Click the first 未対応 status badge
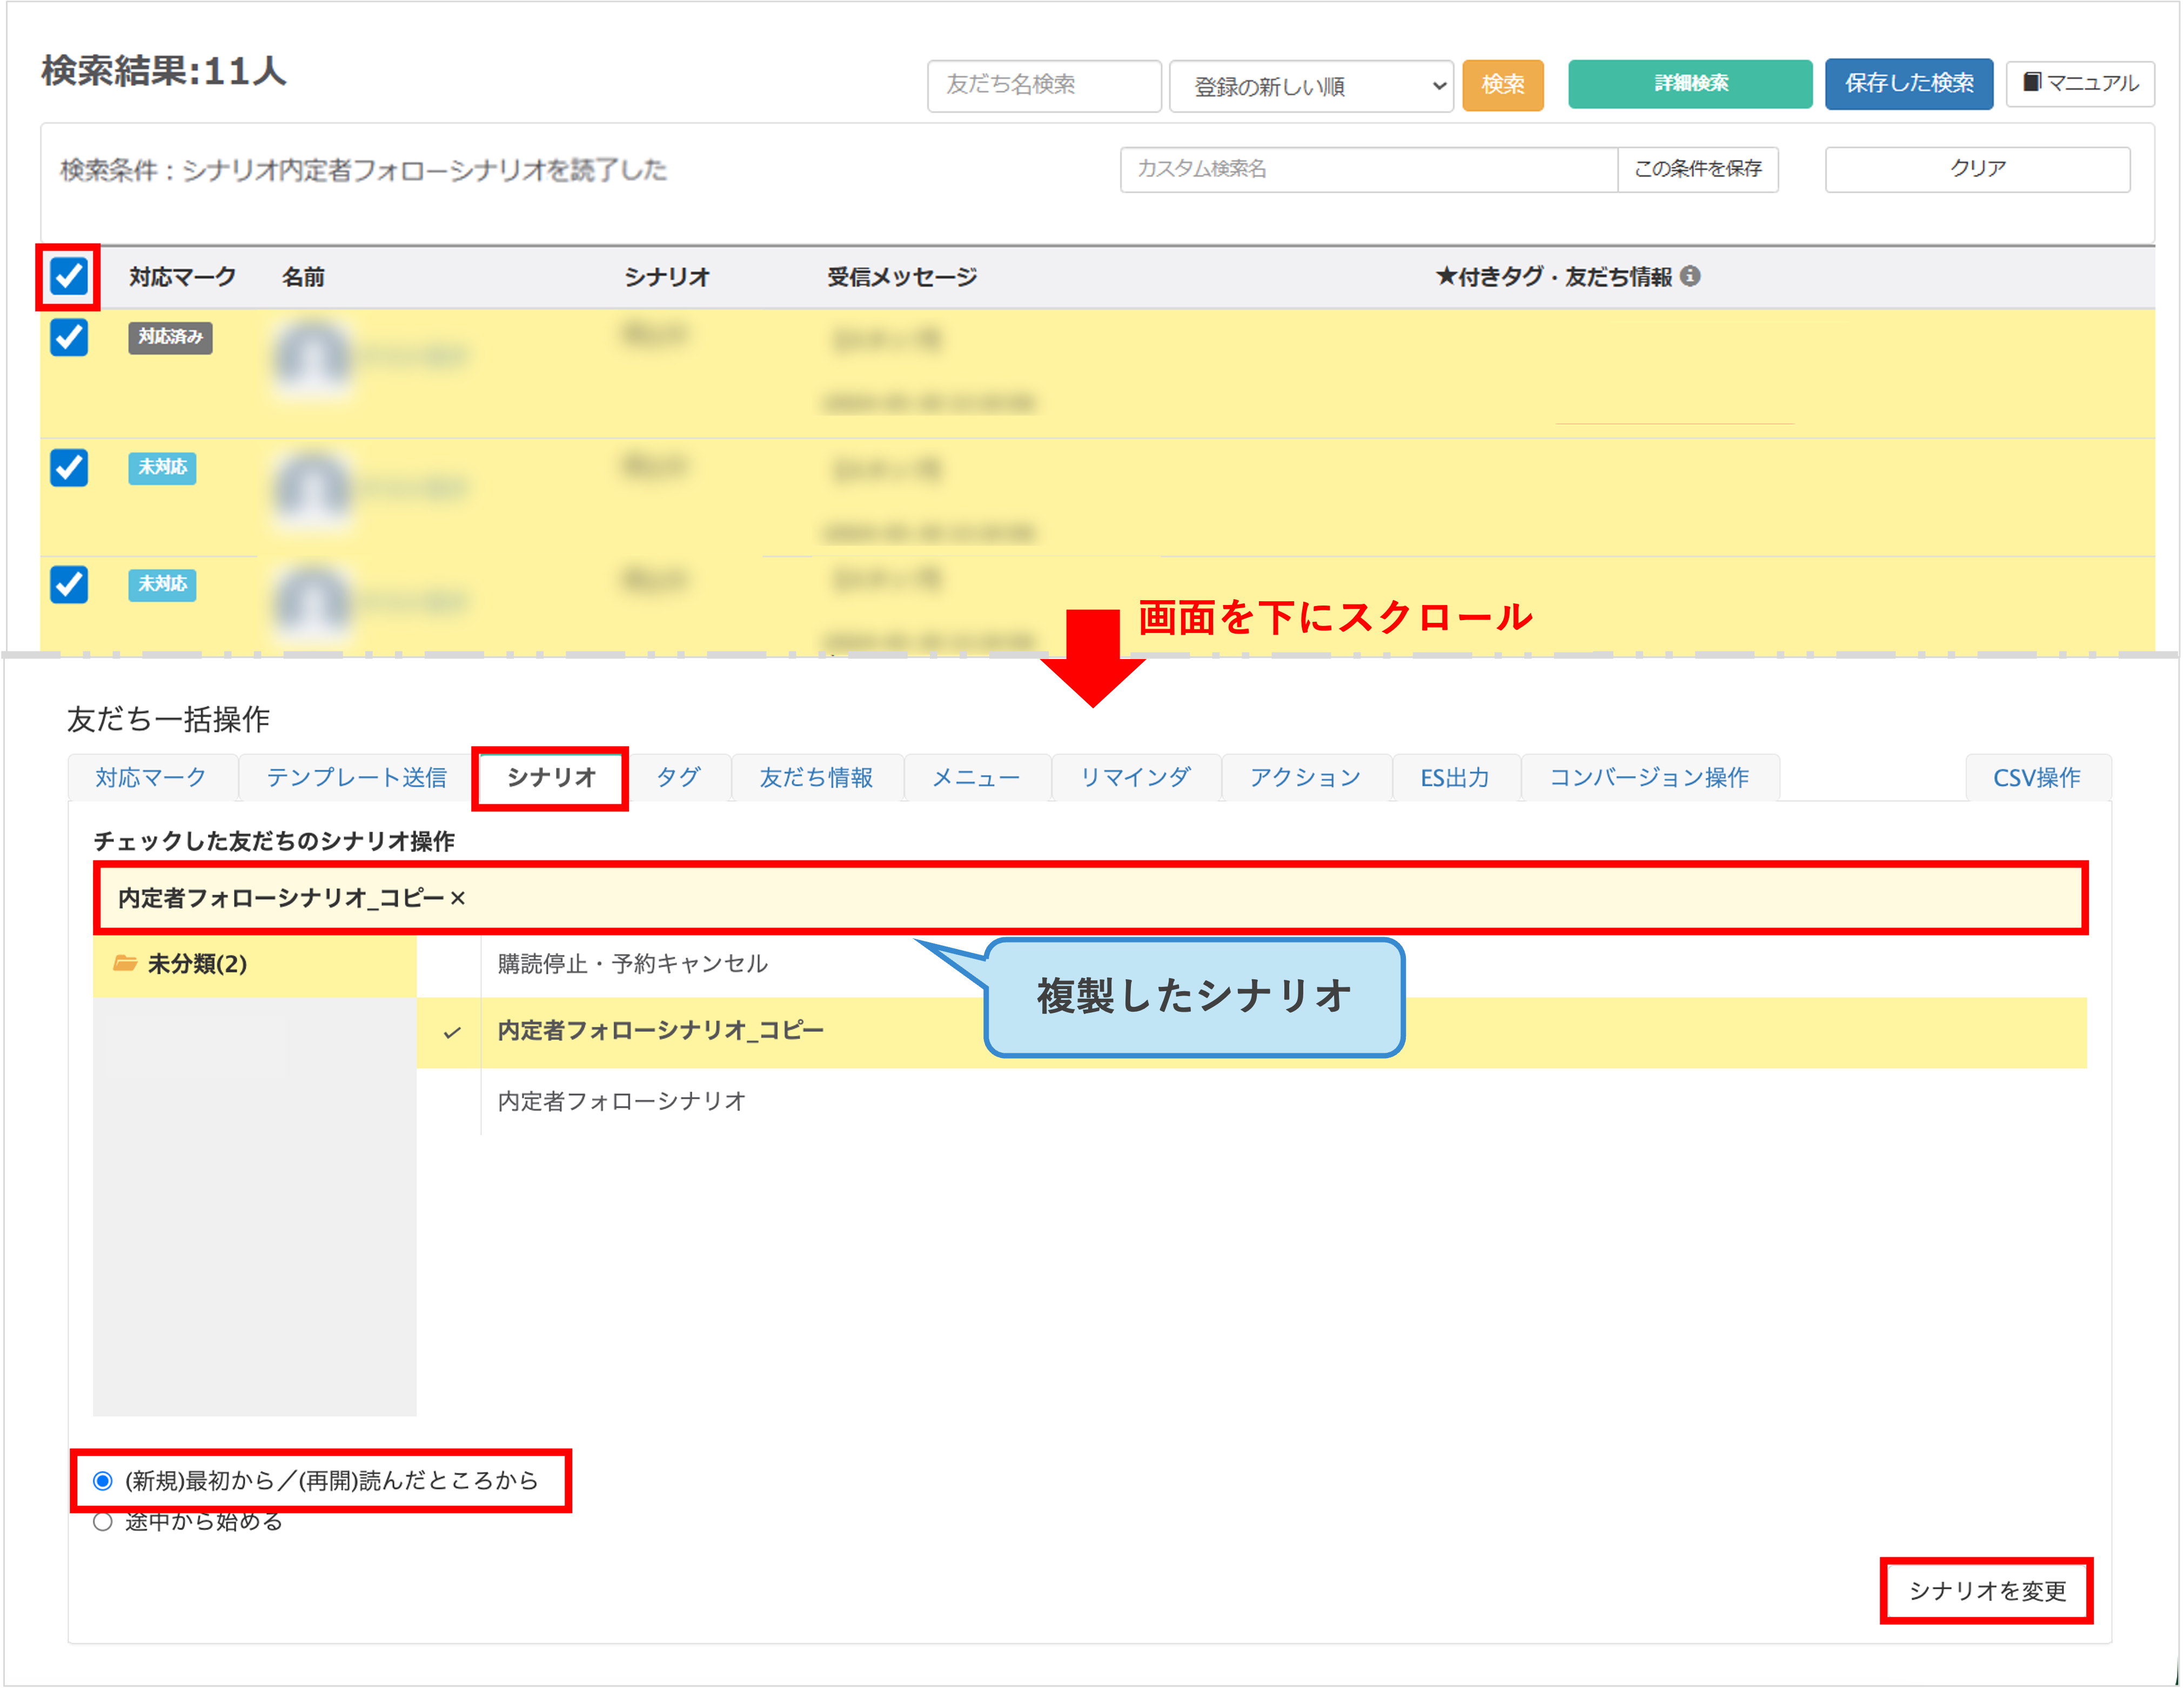2184x1688 pixels. click(162, 467)
